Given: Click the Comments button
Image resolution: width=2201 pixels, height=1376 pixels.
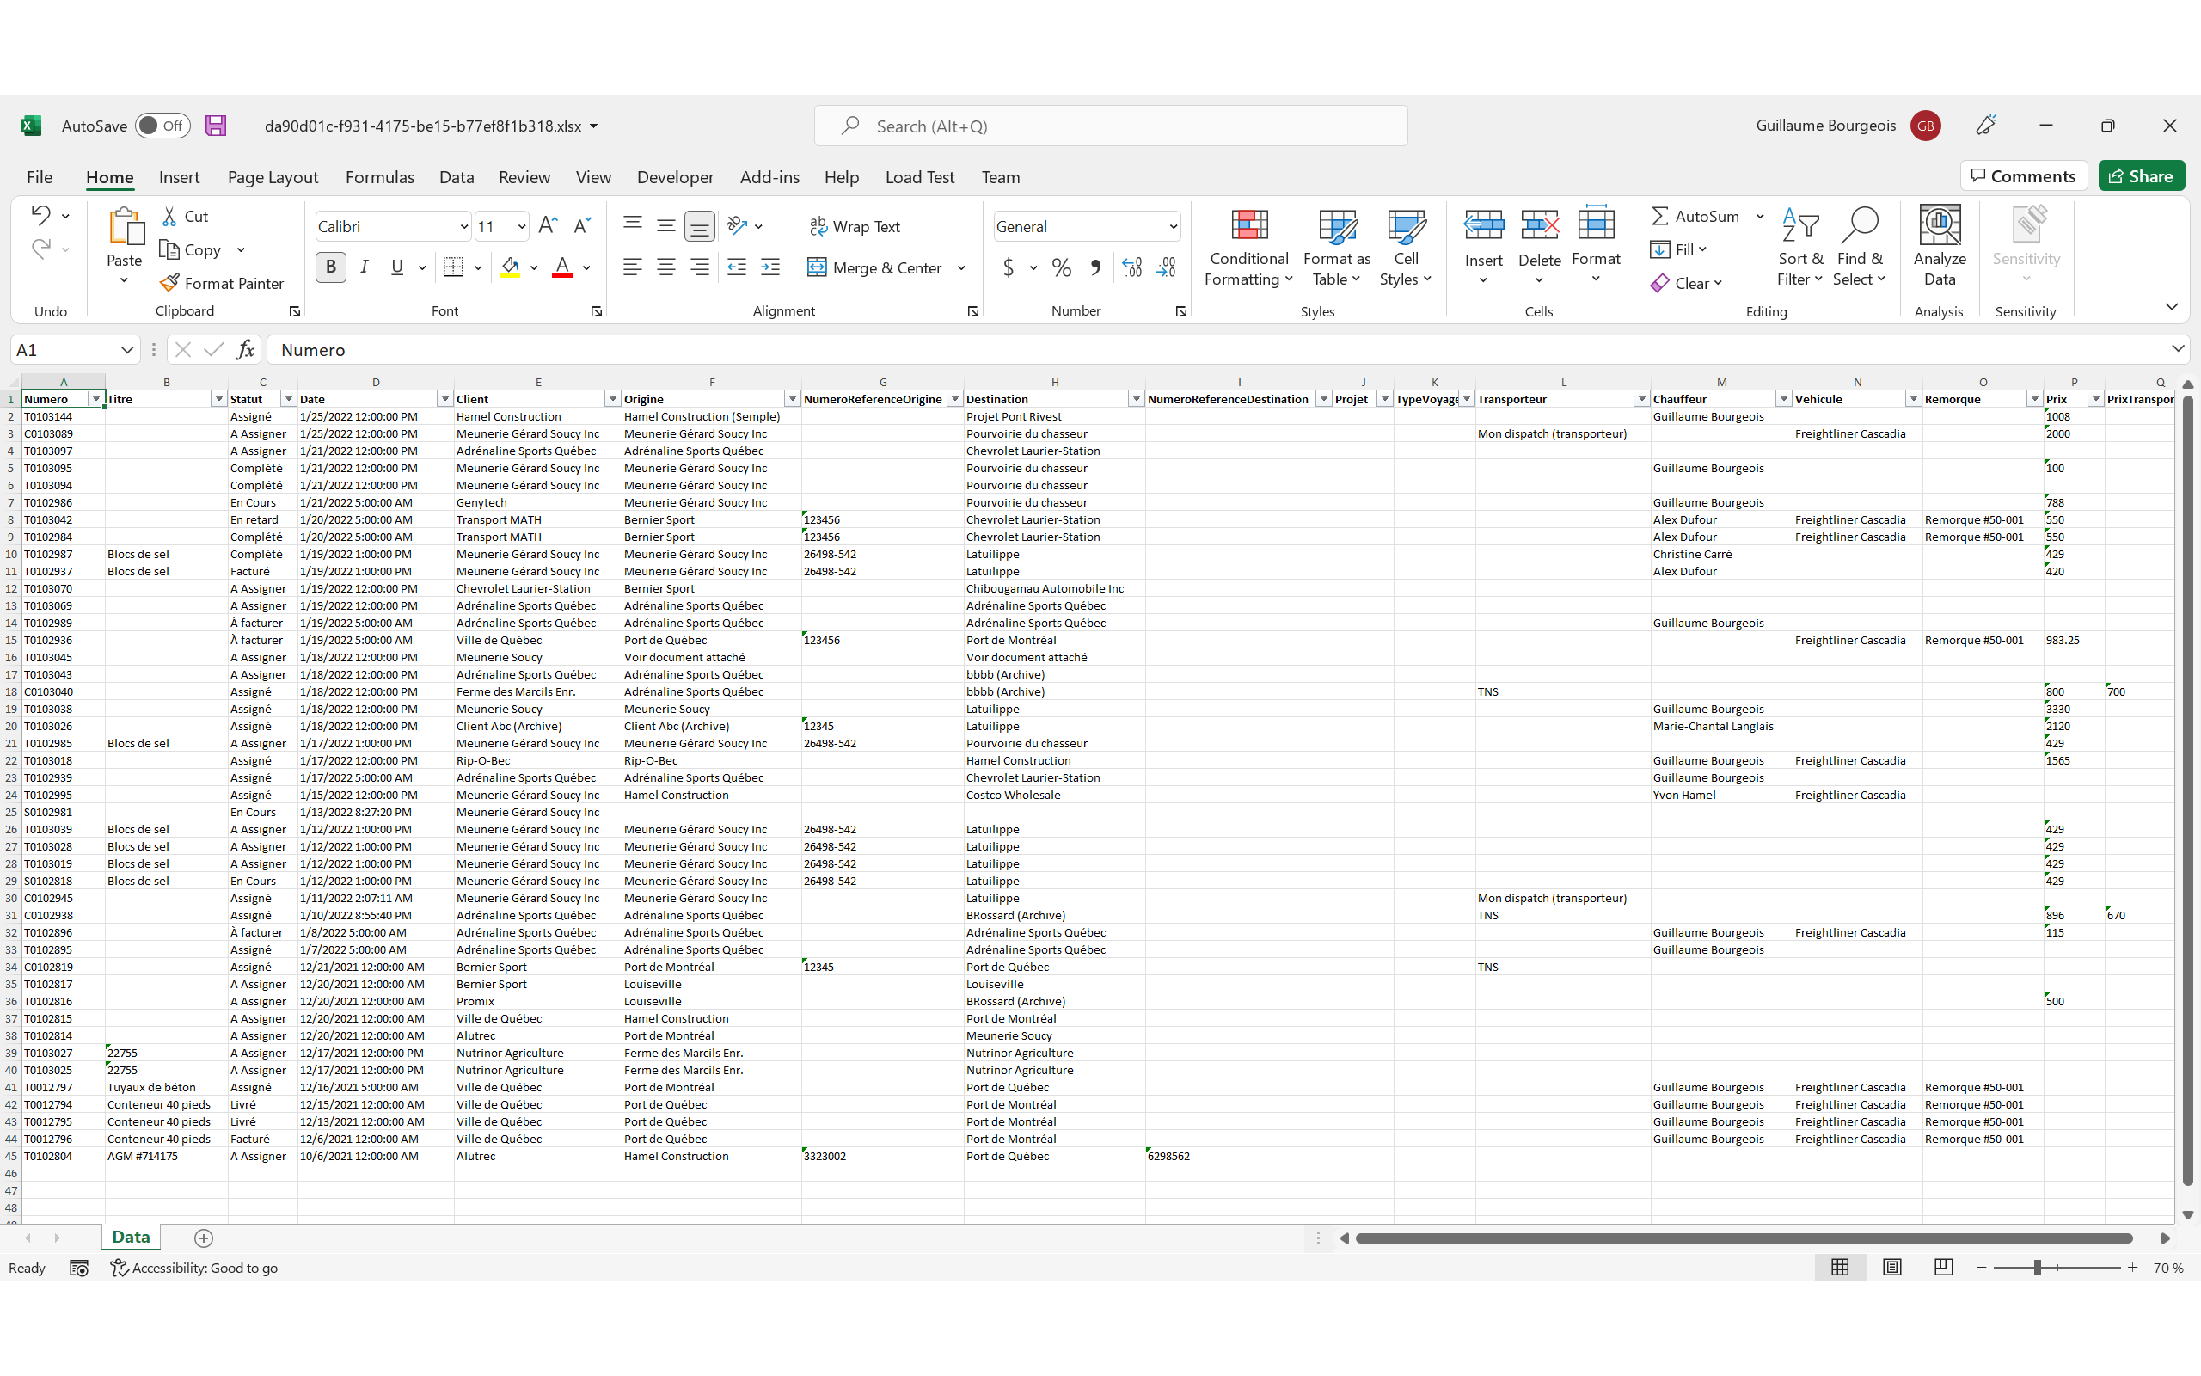Looking at the screenshot, I should pos(2023,175).
